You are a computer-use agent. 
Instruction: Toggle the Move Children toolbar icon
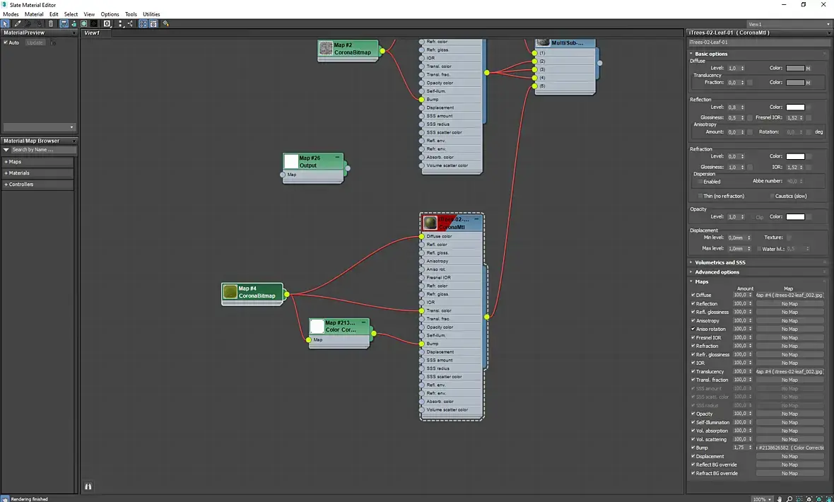(x=64, y=24)
